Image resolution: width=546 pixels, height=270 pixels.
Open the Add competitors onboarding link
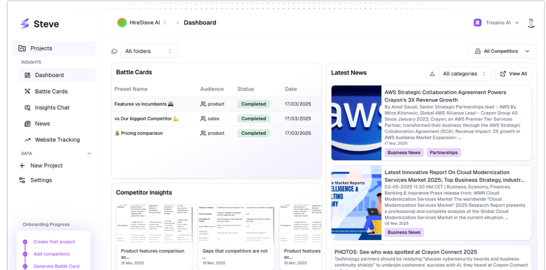click(x=51, y=254)
